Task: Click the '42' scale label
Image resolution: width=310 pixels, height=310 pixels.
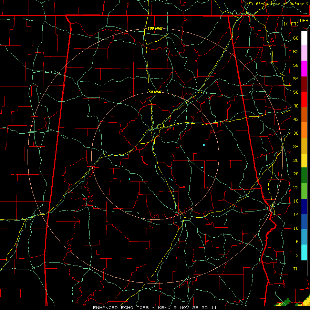Action: click(296, 120)
